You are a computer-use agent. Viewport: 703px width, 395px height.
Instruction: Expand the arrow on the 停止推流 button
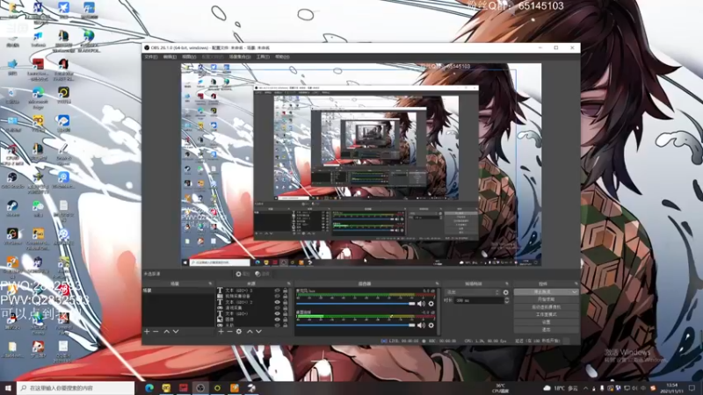[575, 292]
